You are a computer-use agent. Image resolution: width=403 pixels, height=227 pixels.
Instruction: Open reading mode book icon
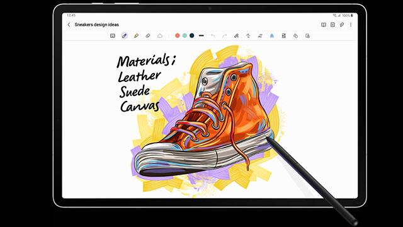[324, 25]
